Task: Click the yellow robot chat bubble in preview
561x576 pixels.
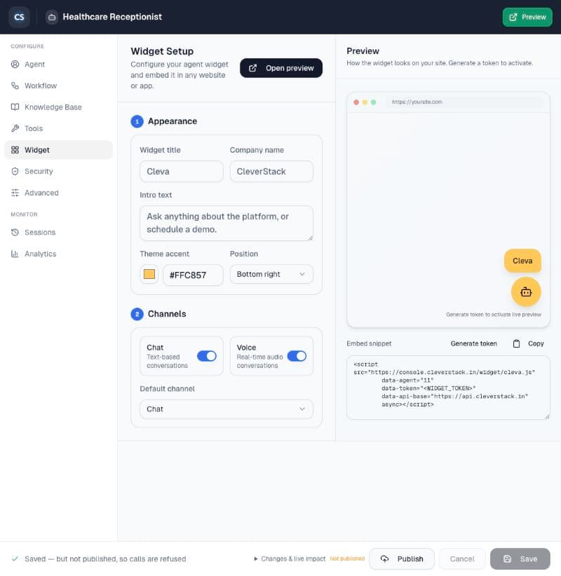Action: (x=526, y=292)
